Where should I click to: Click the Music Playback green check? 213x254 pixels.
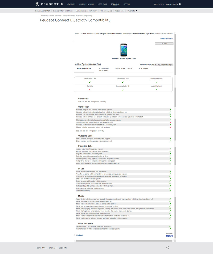pyautogui.click(x=156, y=90)
